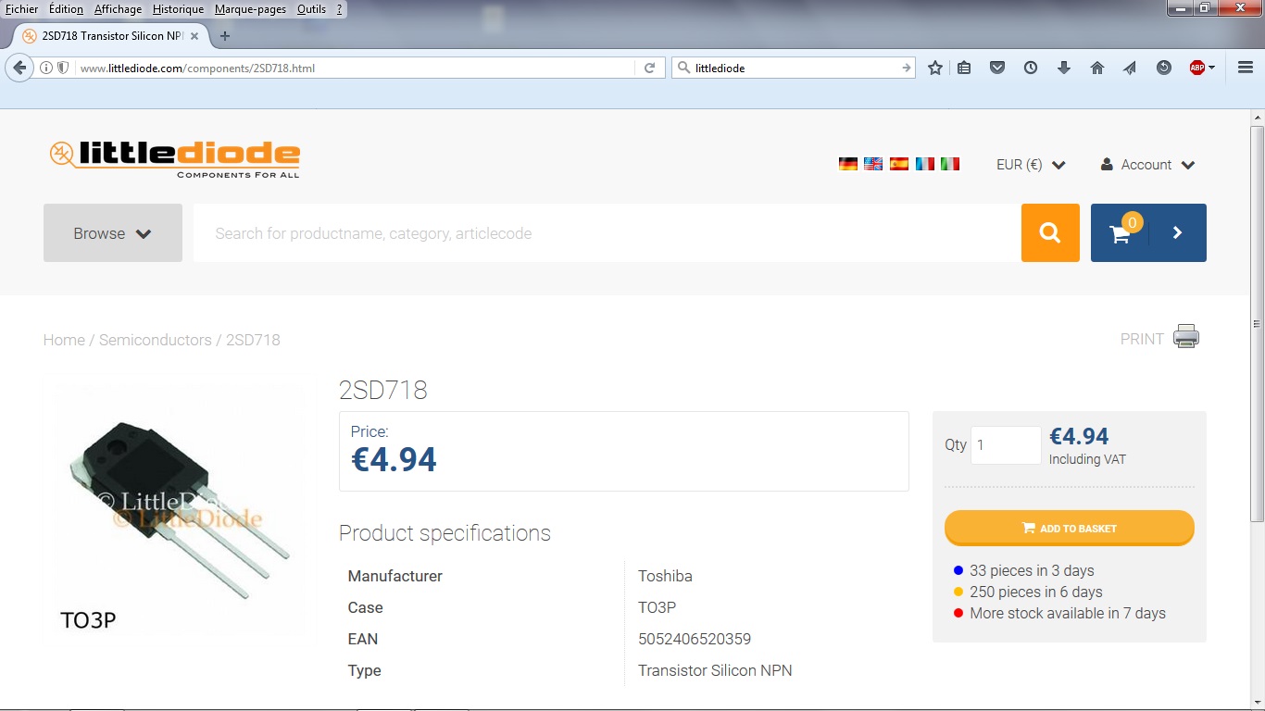Open Semiconductors breadcrumb link
The height and width of the screenshot is (711, 1265).
point(156,340)
